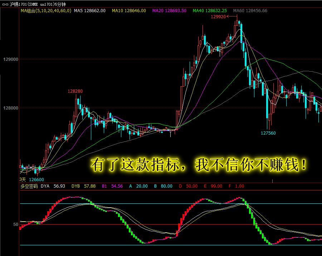Click the F 1.00 parameter
The height and width of the screenshot is (256, 322).
[x=236, y=186]
